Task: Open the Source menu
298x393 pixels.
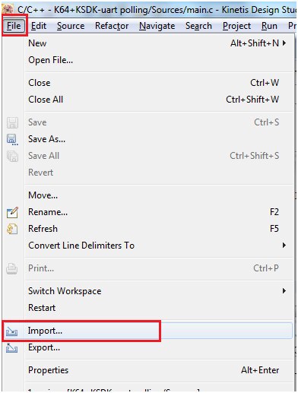Action: click(x=71, y=26)
